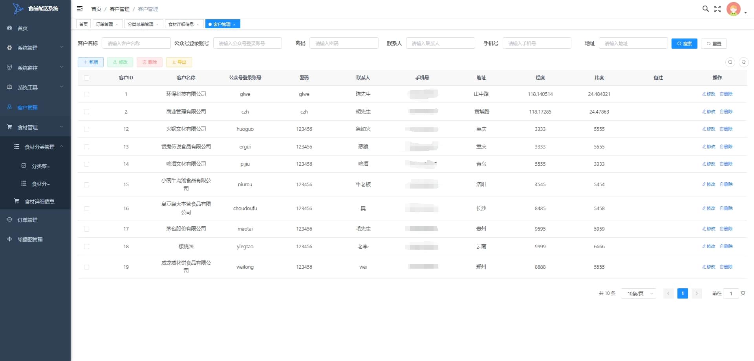Focus the 客户名称 input field
The image size is (754, 361).
coord(136,43)
